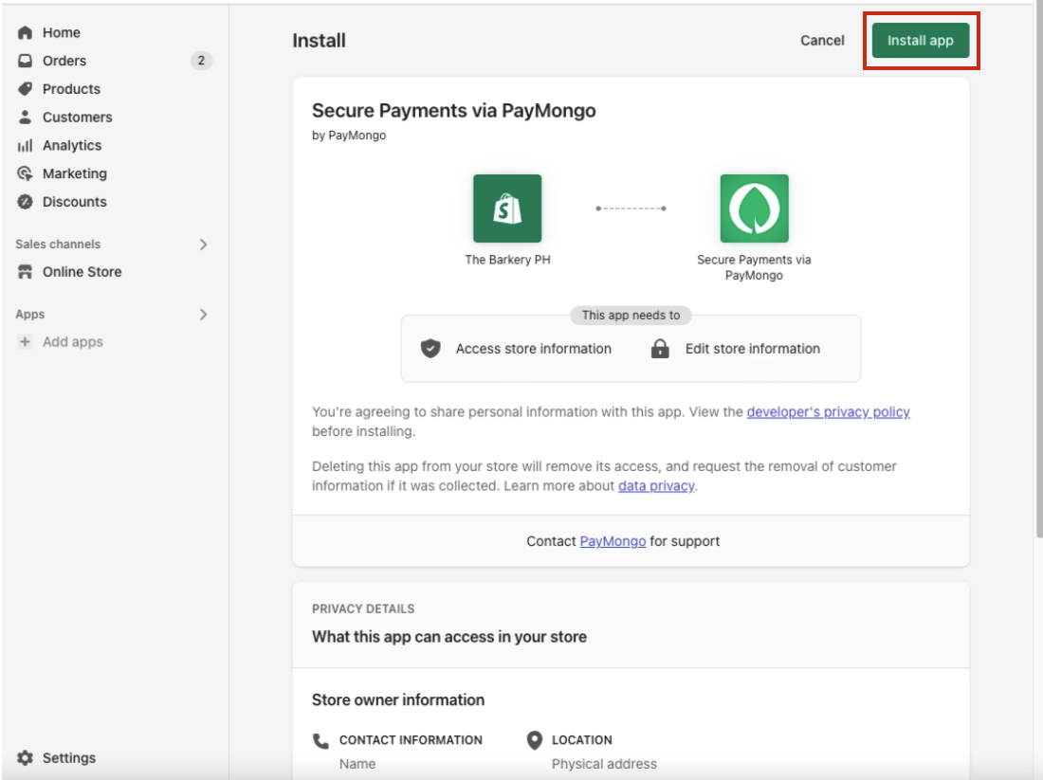Click the shield icon by Access store information
The height and width of the screenshot is (780, 1043).
coord(430,349)
